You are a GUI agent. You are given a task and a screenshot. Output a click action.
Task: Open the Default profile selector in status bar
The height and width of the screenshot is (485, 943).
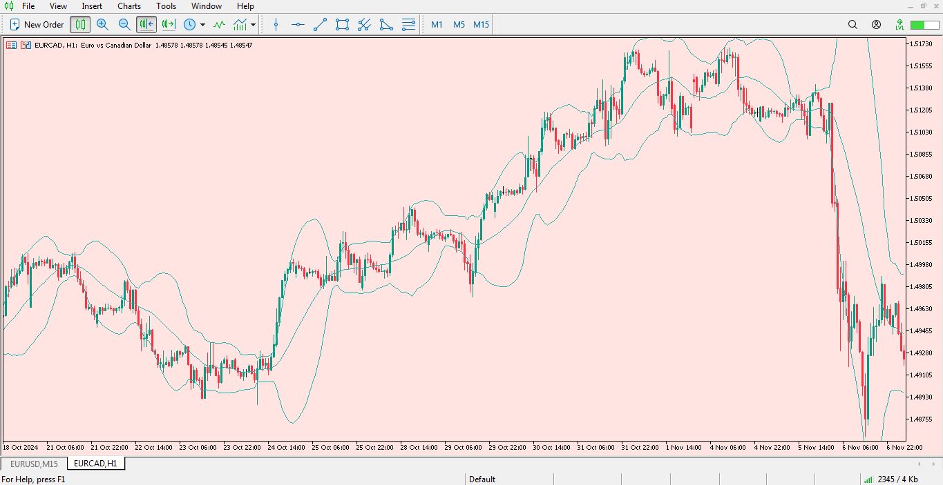(x=482, y=479)
